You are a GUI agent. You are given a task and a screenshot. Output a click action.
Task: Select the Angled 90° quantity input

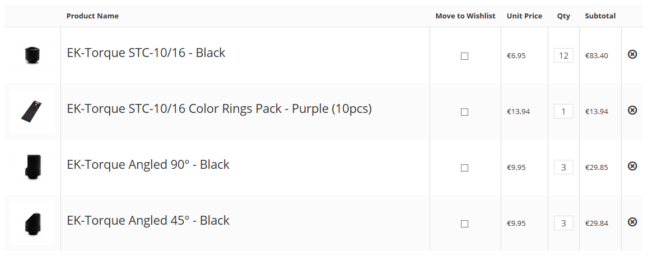tap(563, 167)
